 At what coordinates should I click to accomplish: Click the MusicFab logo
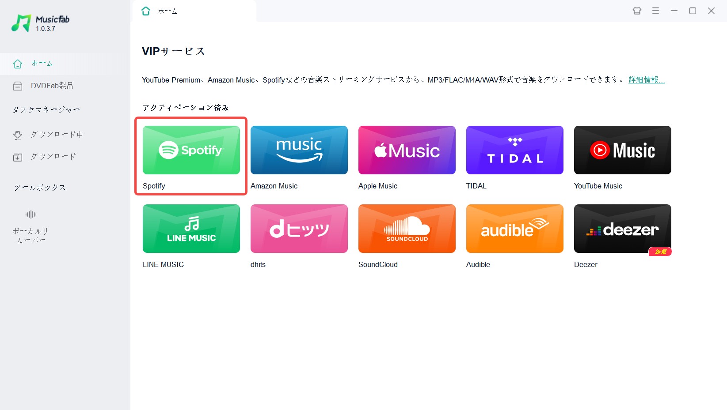pyautogui.click(x=21, y=23)
